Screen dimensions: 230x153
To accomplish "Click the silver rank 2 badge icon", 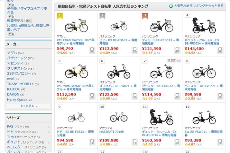I will click(102, 15).
